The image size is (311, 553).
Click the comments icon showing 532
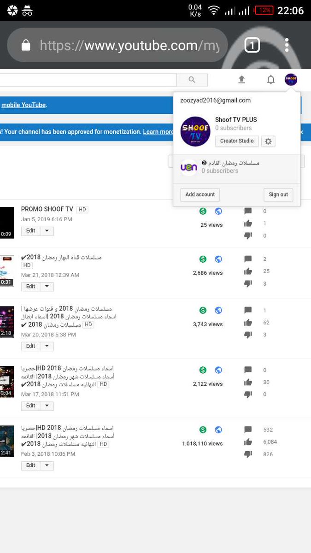(248, 429)
